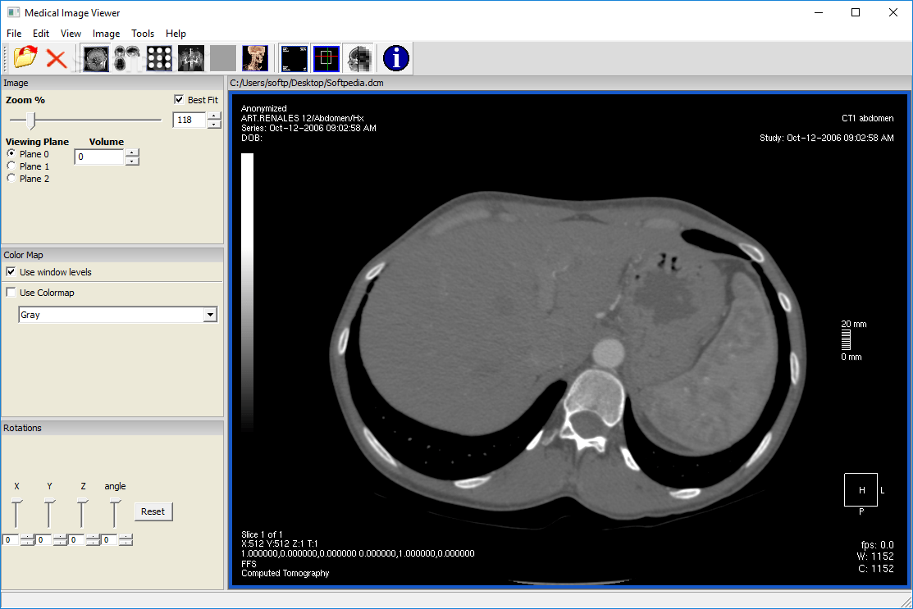Click inside the Volume input field

pos(97,157)
